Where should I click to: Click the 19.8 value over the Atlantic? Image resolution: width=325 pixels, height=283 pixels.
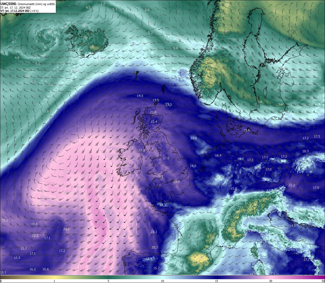(x=34, y=224)
